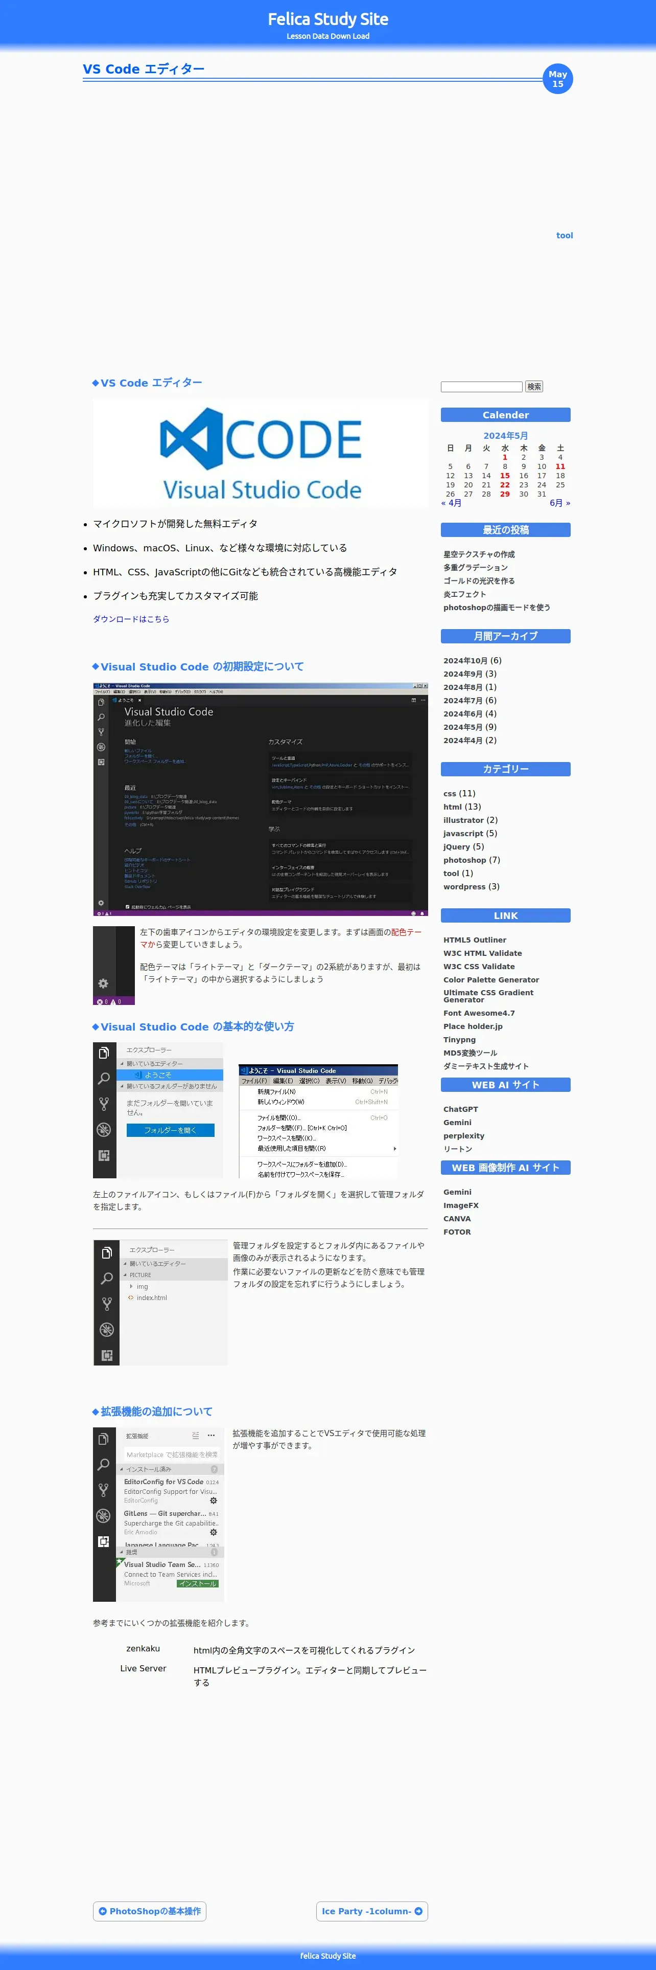Screen dimensions: 656x1970
Task: Open the ImageFX link
Action: coord(460,1206)
